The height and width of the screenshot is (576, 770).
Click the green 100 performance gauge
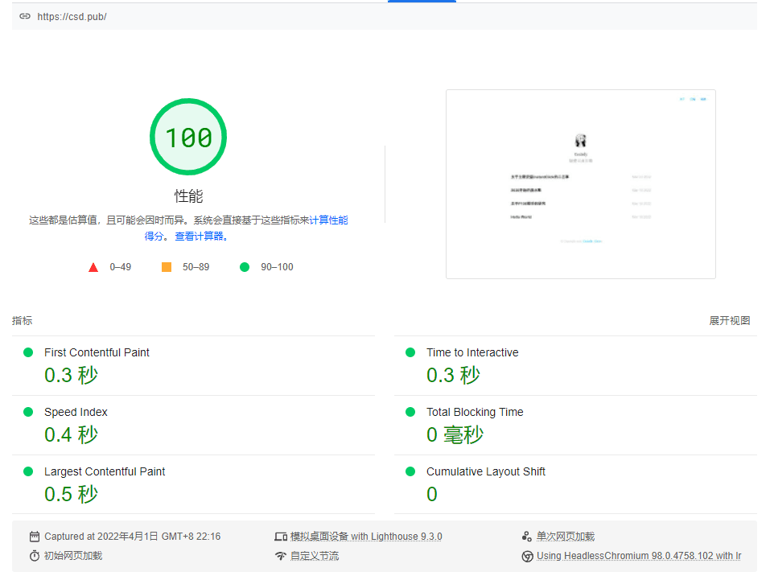(187, 137)
